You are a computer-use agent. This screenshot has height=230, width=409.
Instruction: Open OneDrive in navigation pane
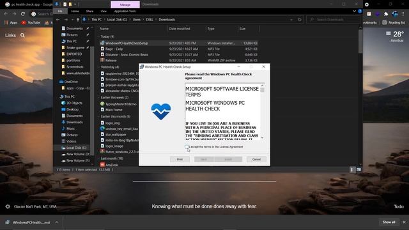pyautogui.click(x=71, y=82)
